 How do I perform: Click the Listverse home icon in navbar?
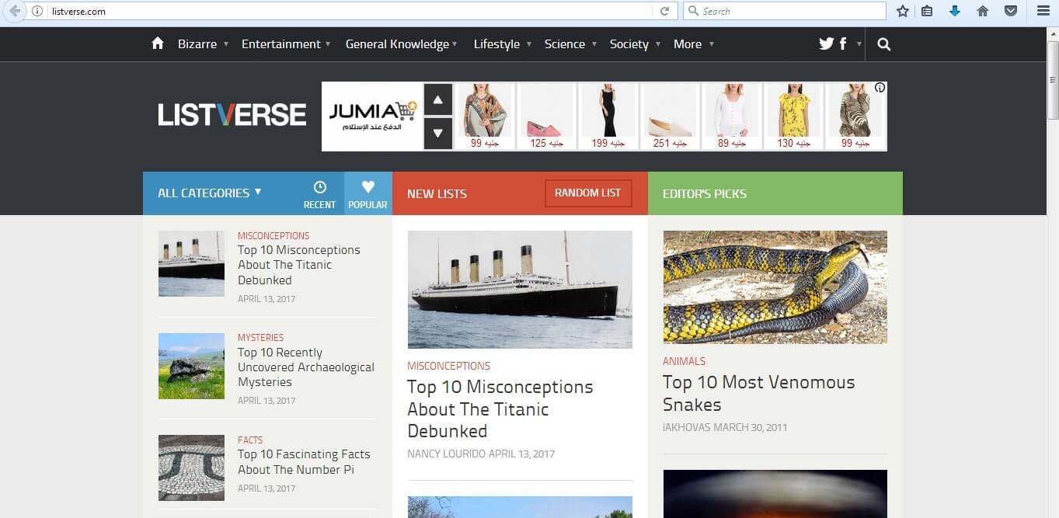pyautogui.click(x=158, y=43)
